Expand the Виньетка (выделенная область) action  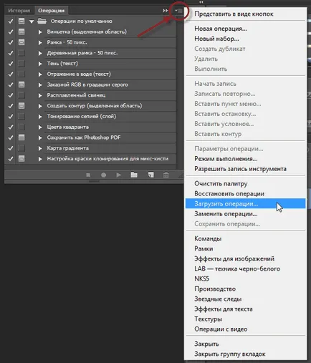pyautogui.click(x=40, y=32)
